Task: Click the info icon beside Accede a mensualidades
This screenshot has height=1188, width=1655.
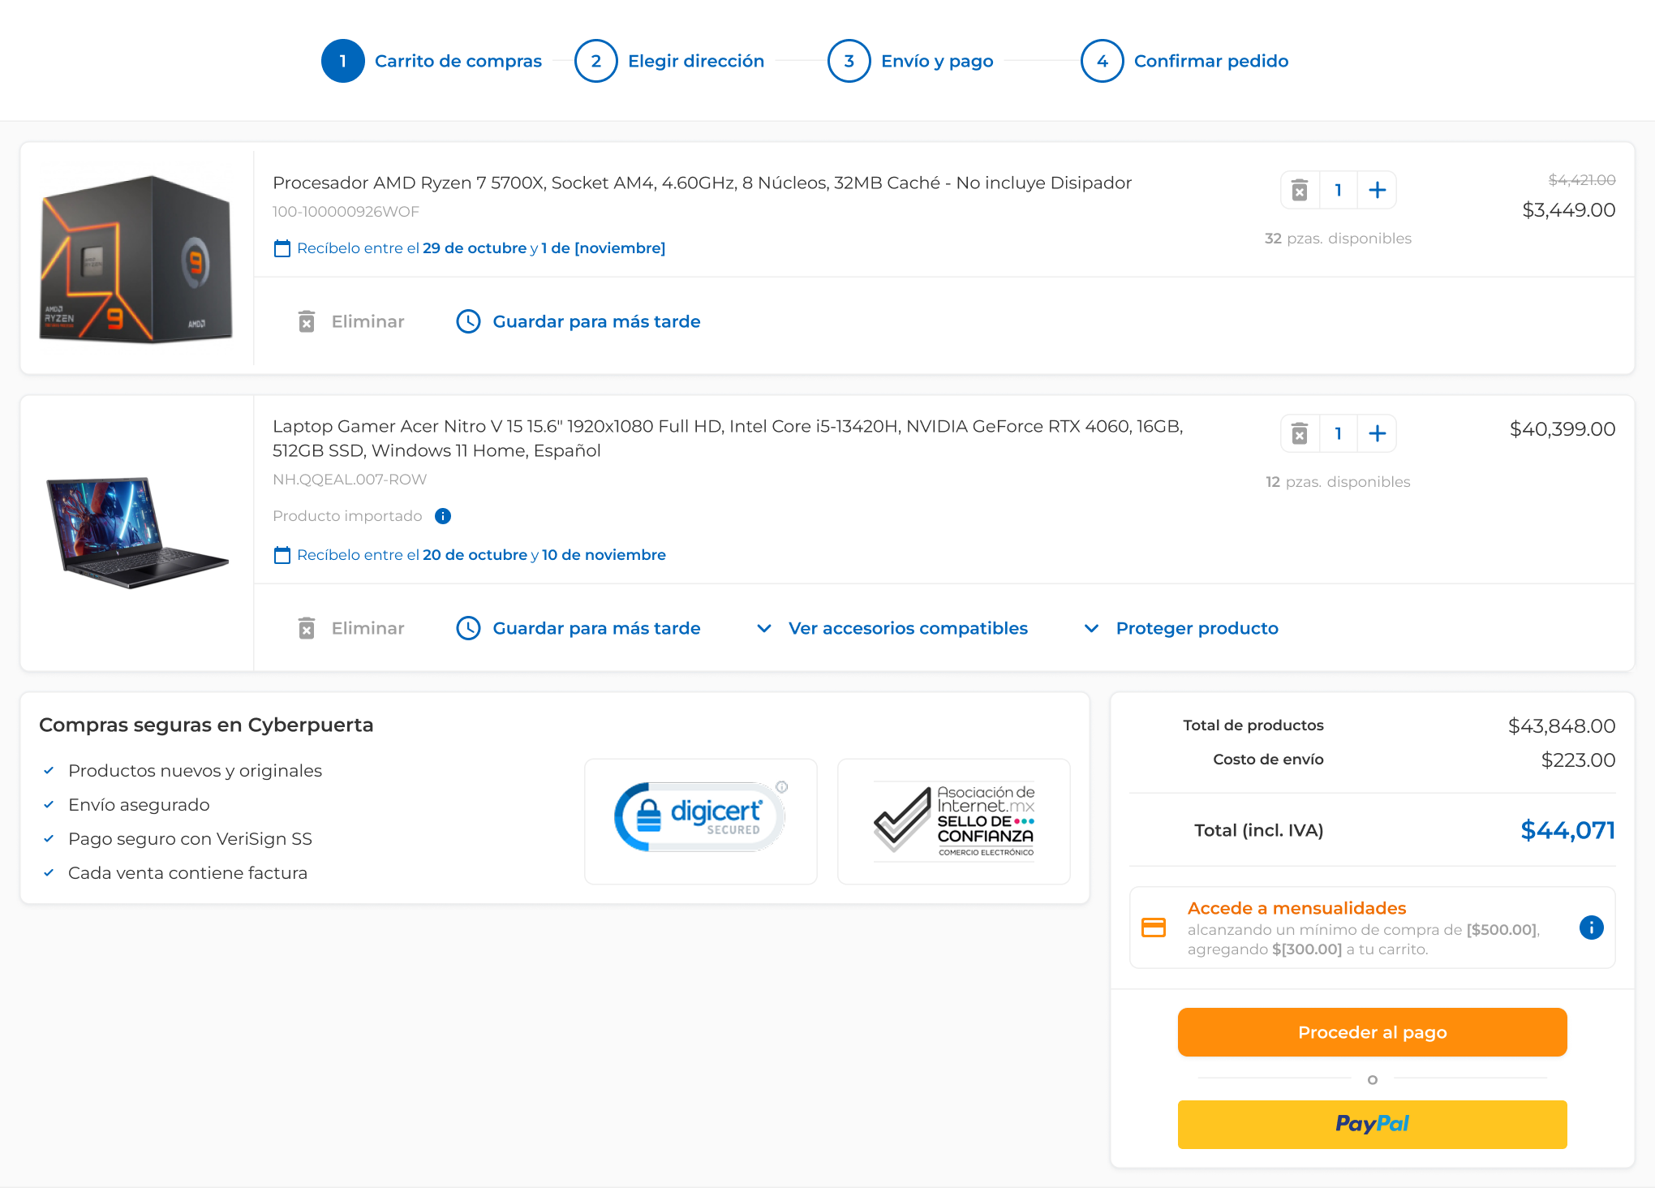Action: (x=1591, y=928)
